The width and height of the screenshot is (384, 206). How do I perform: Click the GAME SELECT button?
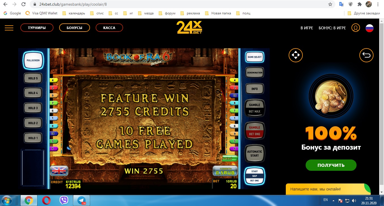254,57
